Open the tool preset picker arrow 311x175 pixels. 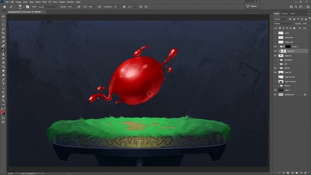[x=15, y=7]
